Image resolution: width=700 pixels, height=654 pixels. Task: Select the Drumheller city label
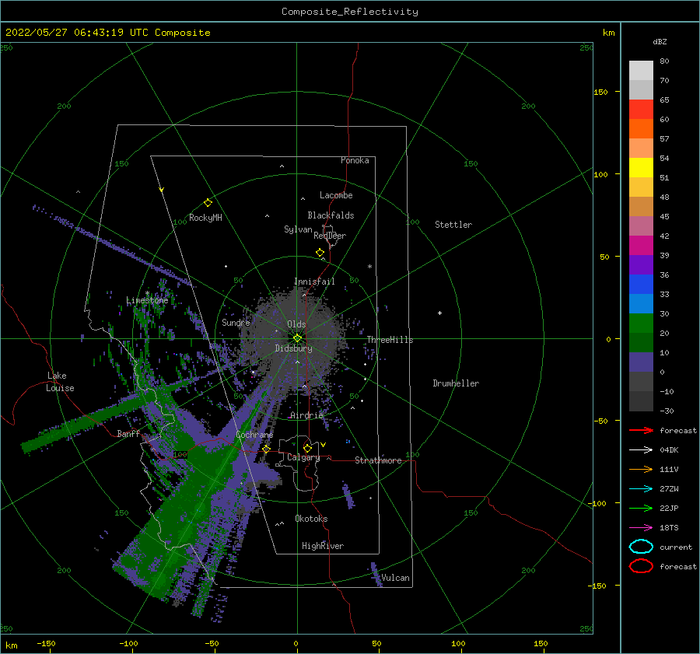pos(456,383)
